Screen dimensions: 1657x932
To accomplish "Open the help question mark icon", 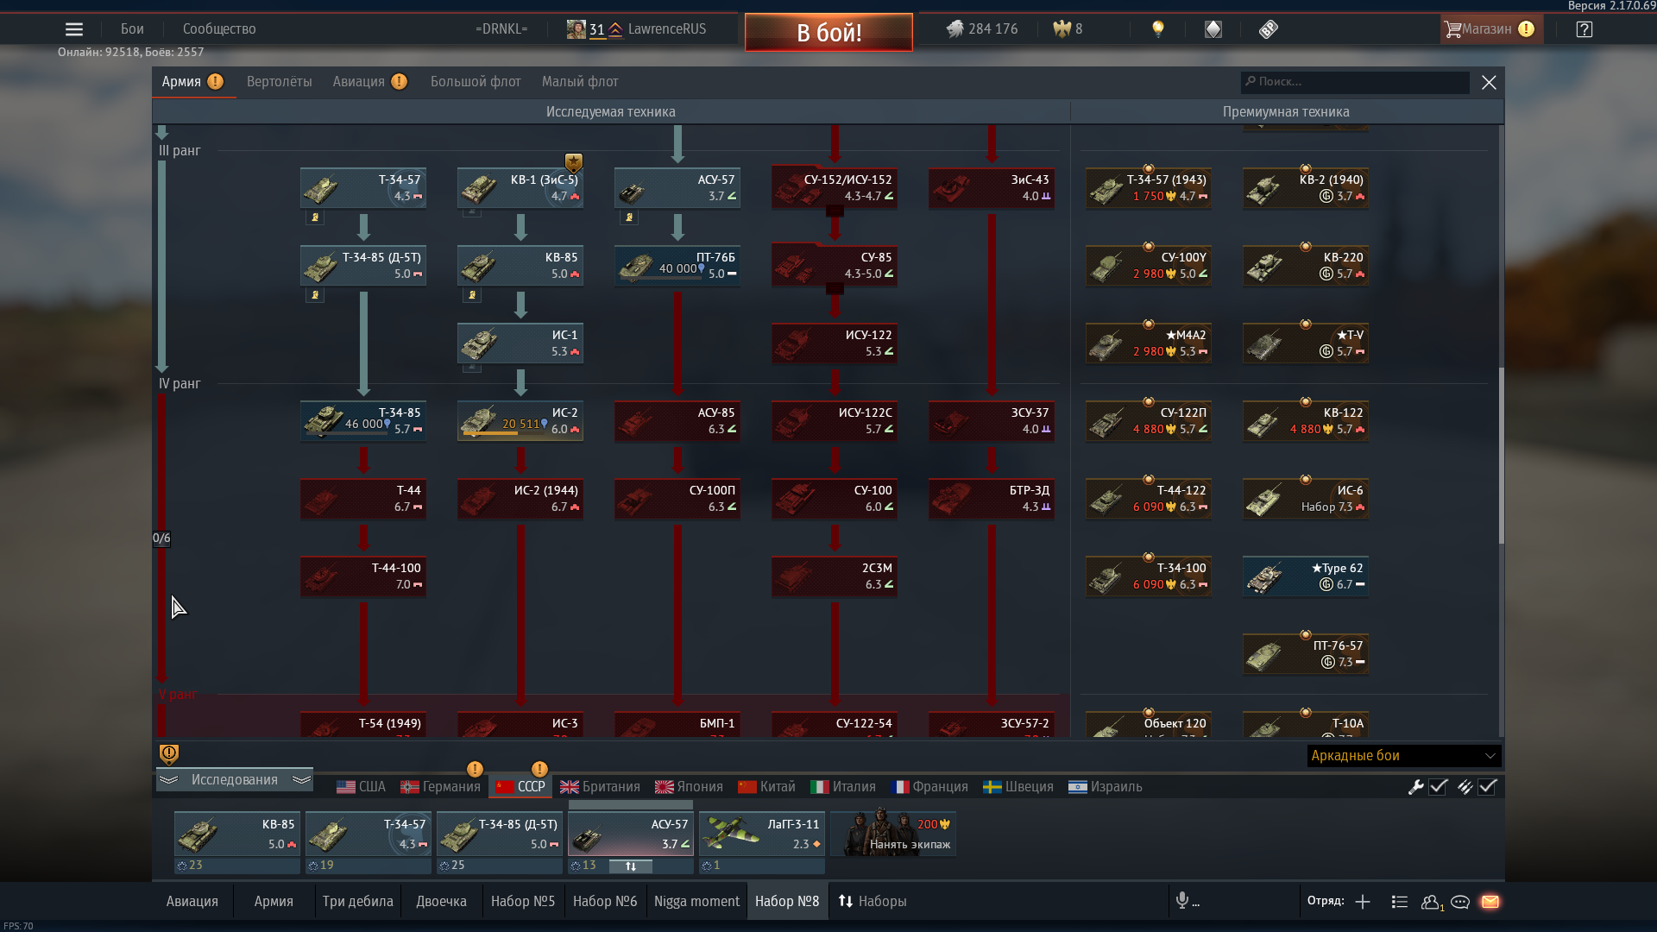I will tap(1584, 29).
